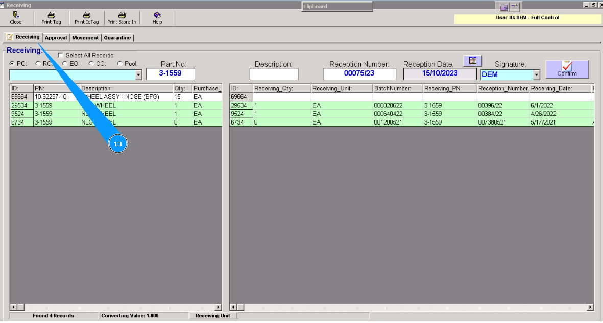This screenshot has width=603, height=323.
Task: Select row ID 9524 in left grid
Action: [x=21, y=114]
